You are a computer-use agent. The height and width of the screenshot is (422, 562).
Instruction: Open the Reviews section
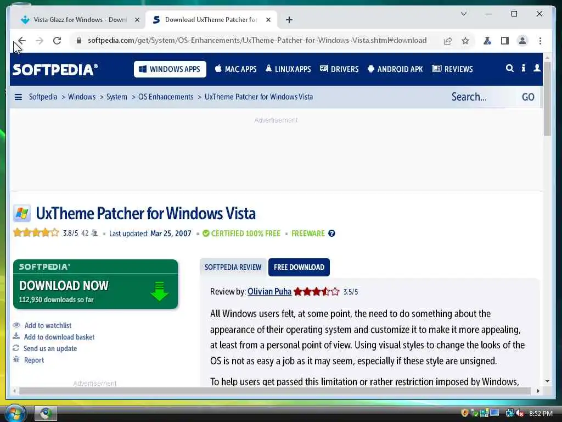[x=452, y=69]
